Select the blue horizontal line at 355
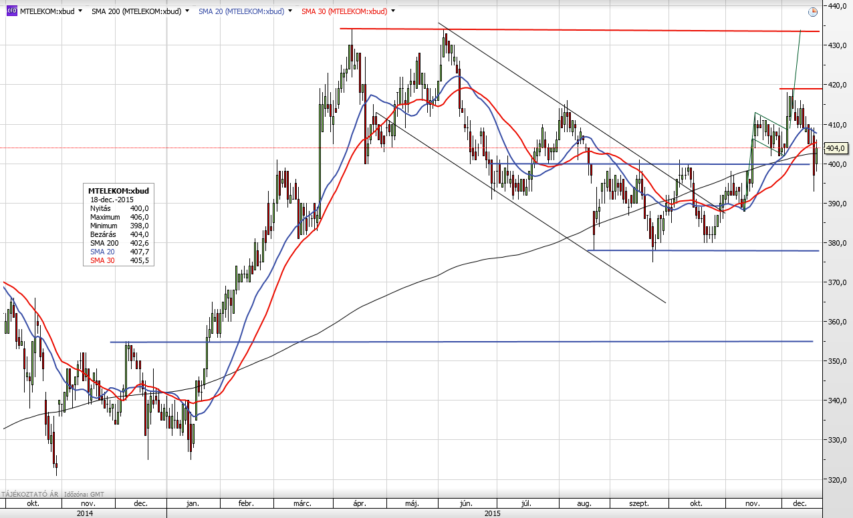The width and height of the screenshot is (853, 518). 461,342
